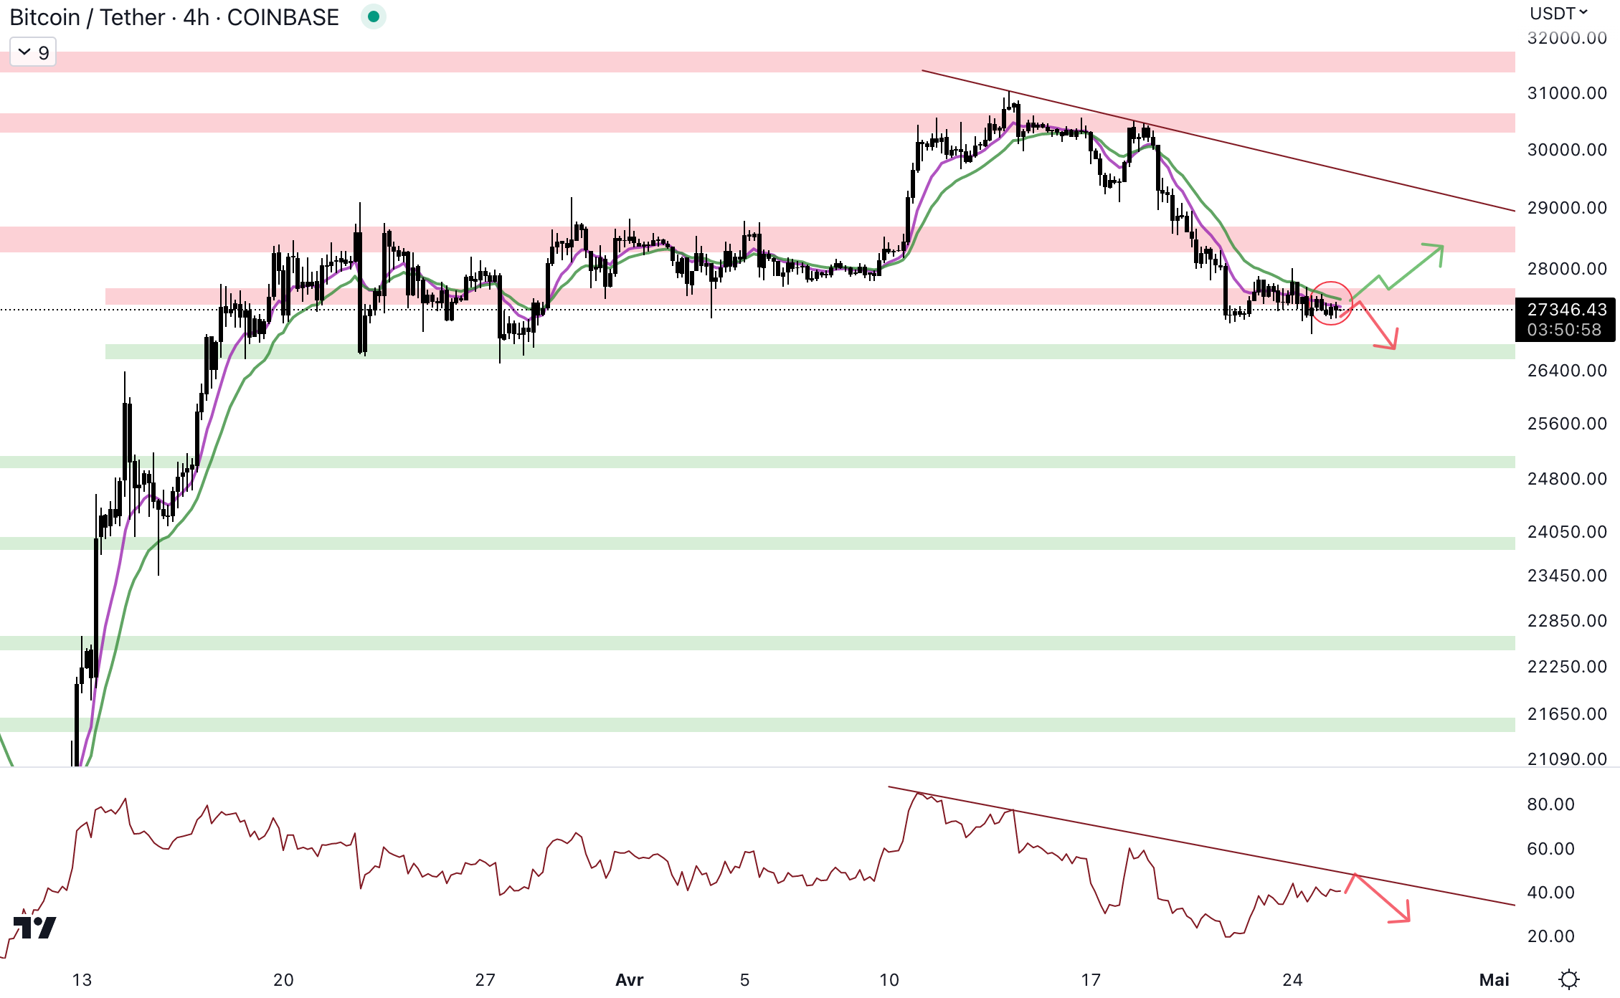Select red downward arrow in RSI pane
This screenshot has height=998, width=1620.
tap(1382, 899)
